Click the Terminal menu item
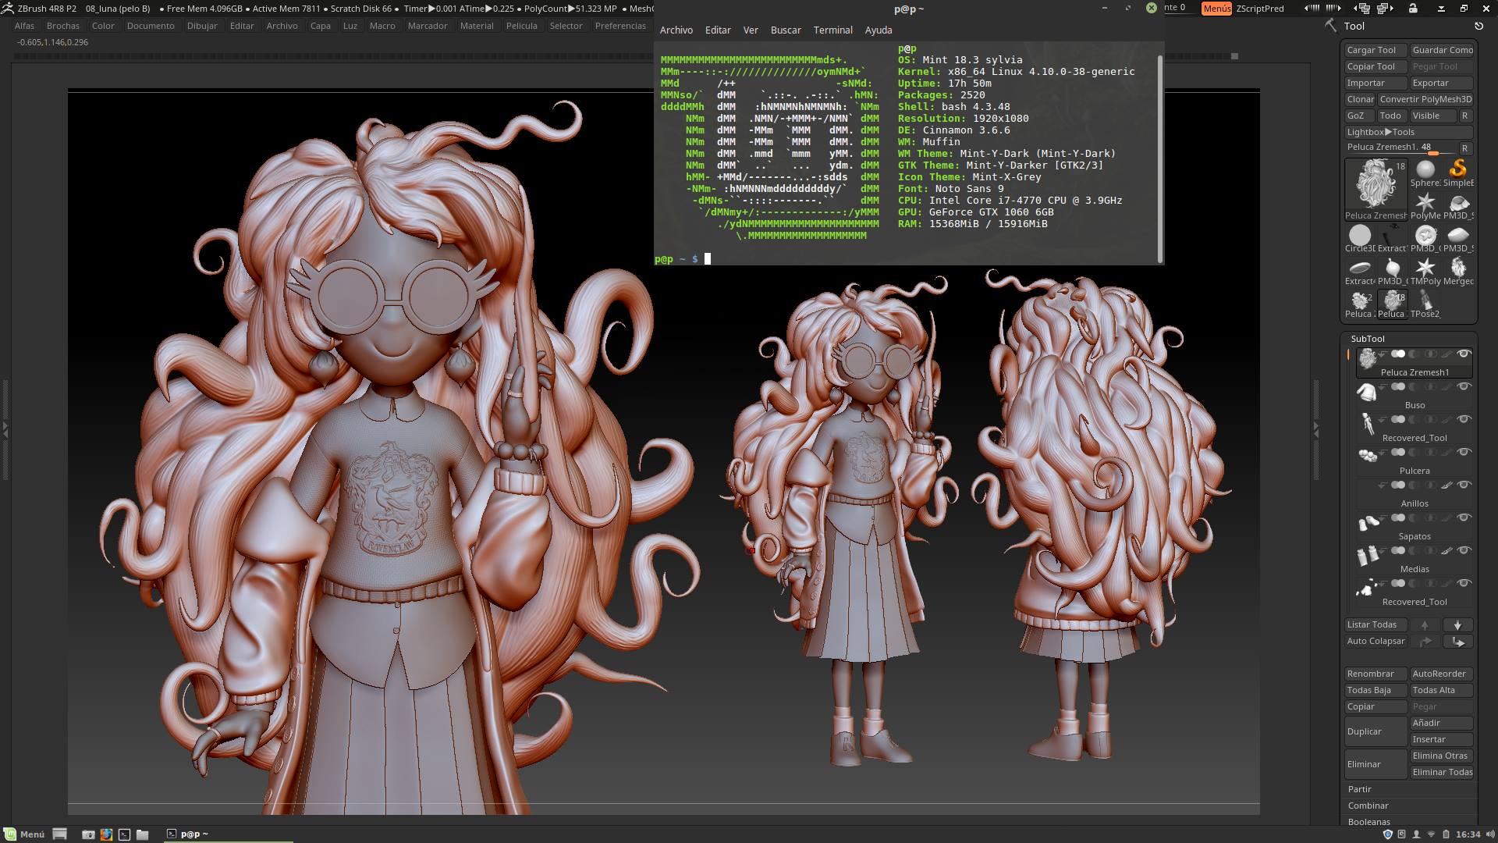This screenshot has width=1498, height=843. (832, 30)
